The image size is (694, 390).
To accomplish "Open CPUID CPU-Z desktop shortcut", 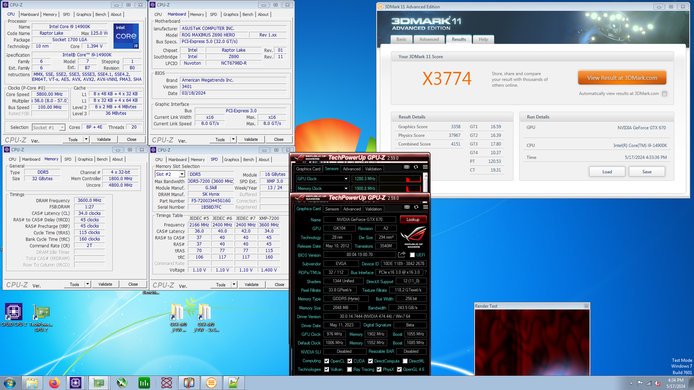I will pos(14,315).
